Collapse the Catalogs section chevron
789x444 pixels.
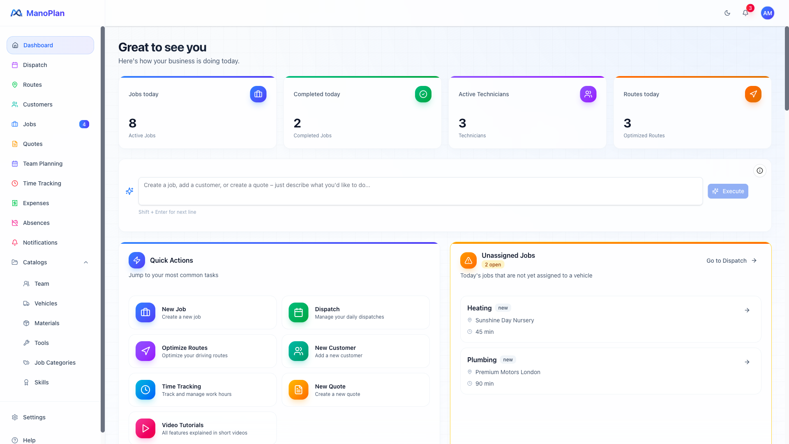point(86,262)
